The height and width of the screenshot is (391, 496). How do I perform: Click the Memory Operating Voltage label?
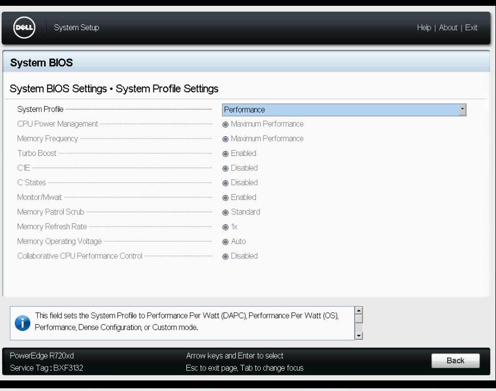click(59, 241)
